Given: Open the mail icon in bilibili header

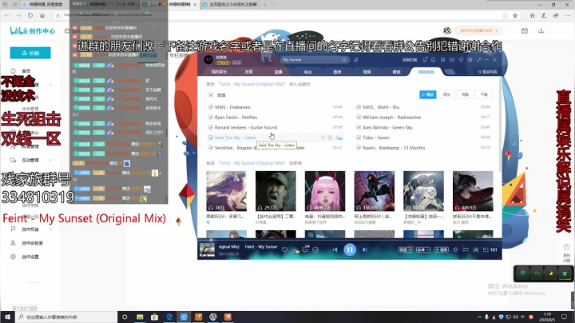Looking at the screenshot, I should [525, 31].
